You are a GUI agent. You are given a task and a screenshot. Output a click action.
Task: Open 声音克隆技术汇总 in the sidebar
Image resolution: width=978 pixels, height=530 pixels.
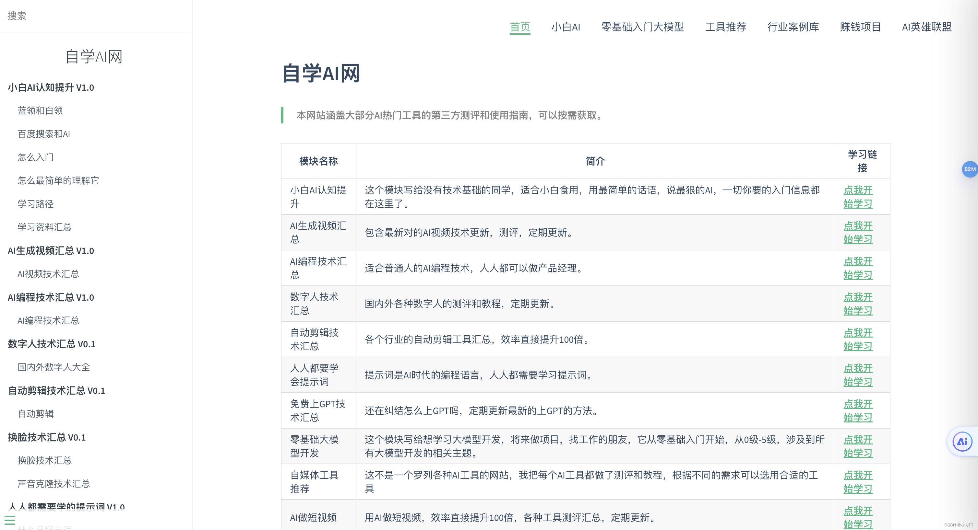(54, 484)
